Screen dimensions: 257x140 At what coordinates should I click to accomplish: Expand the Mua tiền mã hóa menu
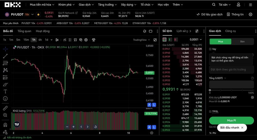[x=42, y=5]
